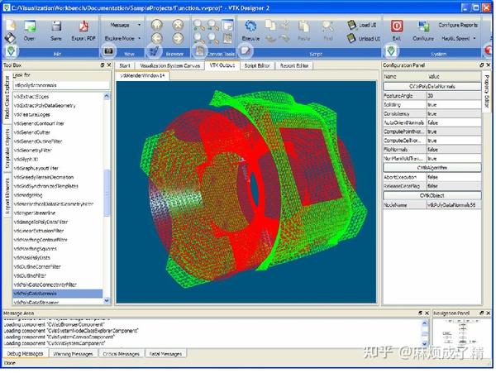Click the browser Back arrow icon
This screenshot has height=373, width=496.
pyautogui.click(x=156, y=38)
